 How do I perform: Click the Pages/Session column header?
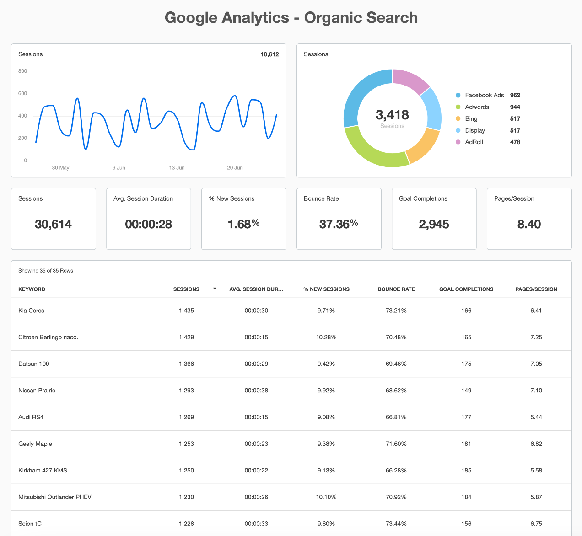[x=536, y=289]
